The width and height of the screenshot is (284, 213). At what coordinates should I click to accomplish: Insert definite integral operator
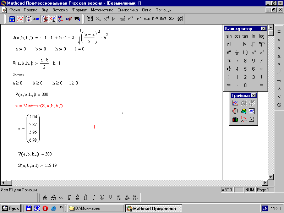(69, 197)
